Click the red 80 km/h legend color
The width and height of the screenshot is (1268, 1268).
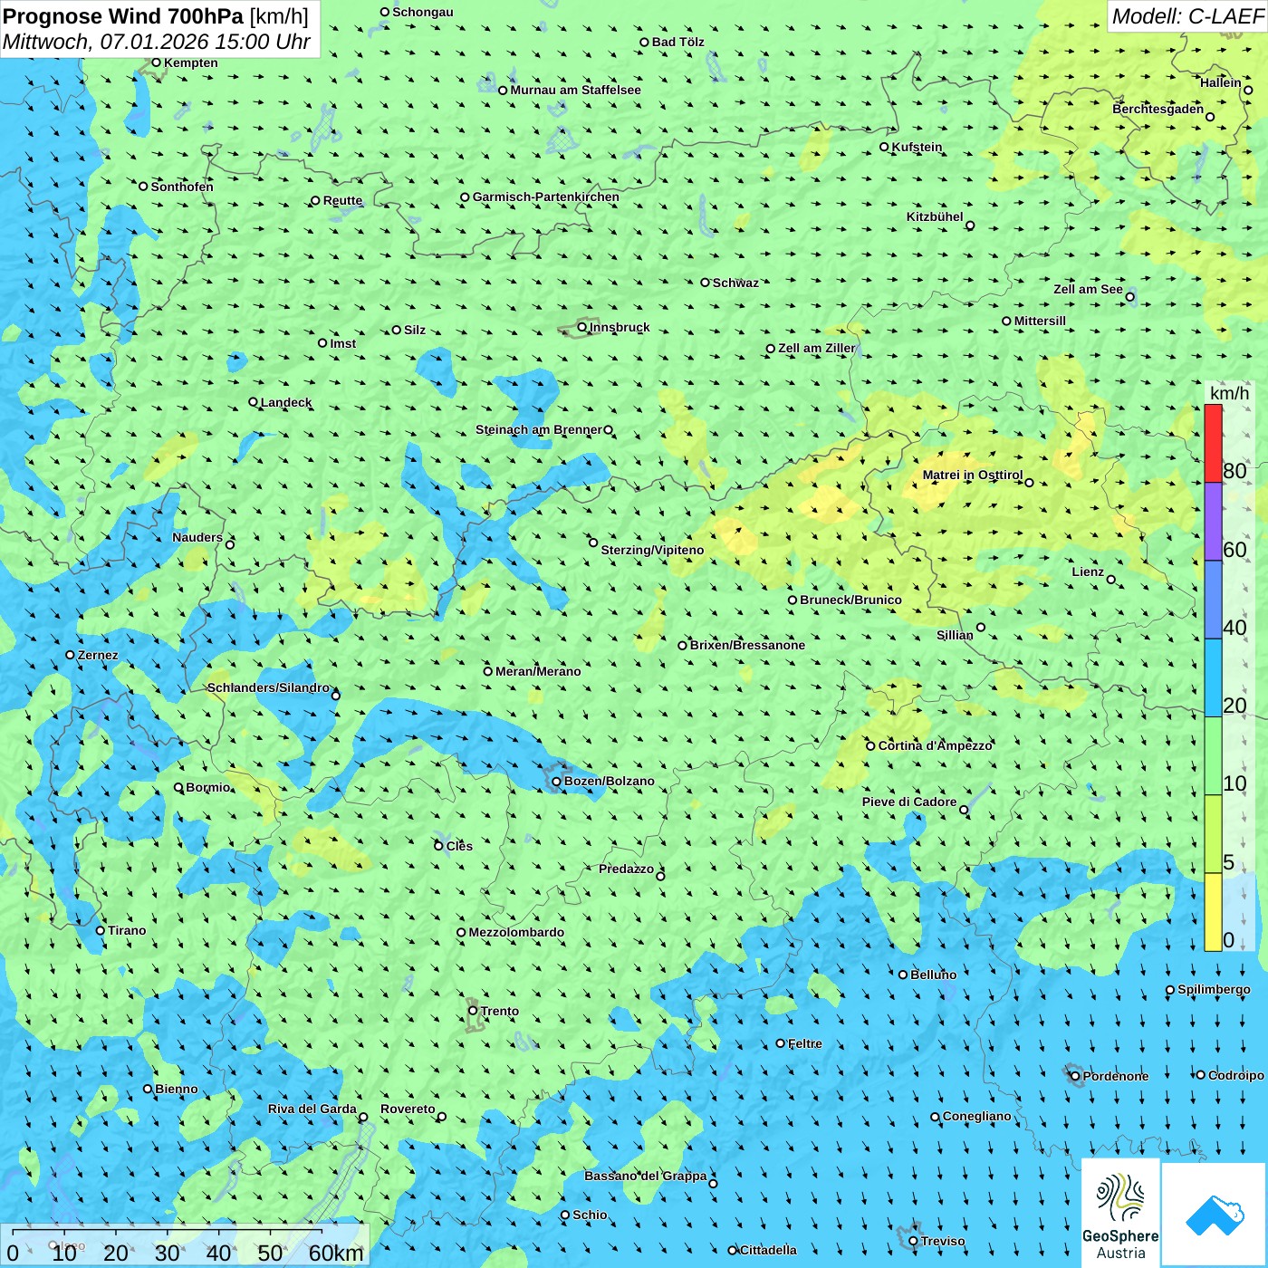(x=1213, y=443)
